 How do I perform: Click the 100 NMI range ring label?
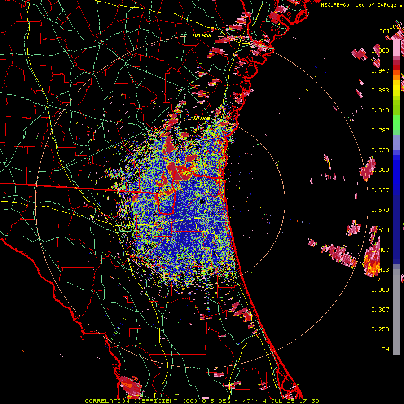(x=202, y=35)
